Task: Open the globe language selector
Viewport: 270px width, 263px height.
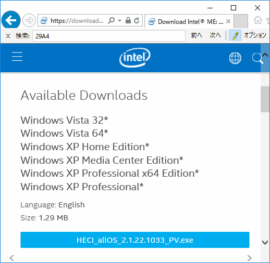Action: coord(235,58)
